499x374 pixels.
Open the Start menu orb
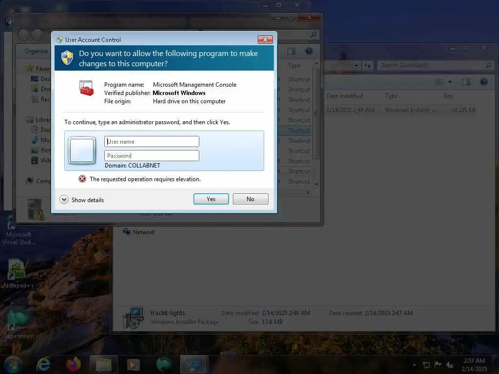tap(12, 364)
